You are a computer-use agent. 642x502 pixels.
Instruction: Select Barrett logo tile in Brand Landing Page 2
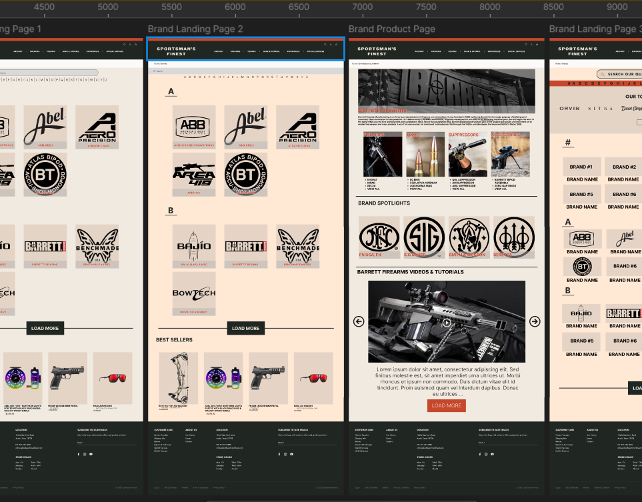[x=245, y=247]
